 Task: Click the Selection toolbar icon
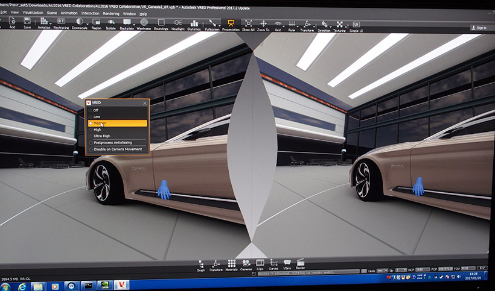324,24
